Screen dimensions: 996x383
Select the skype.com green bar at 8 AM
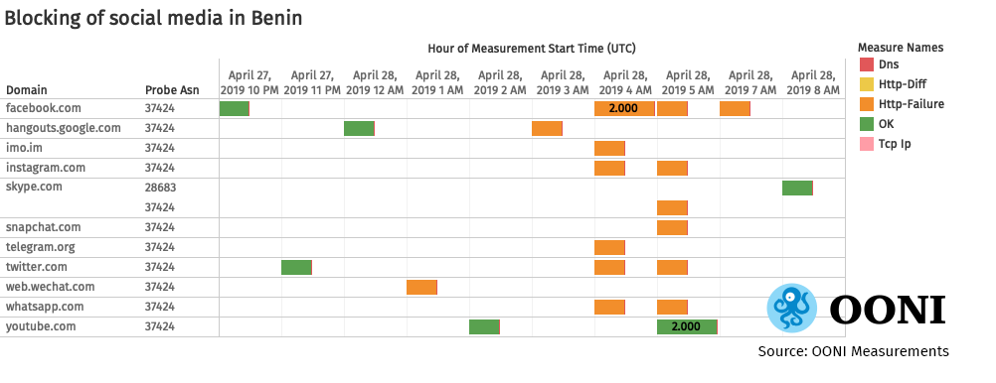(798, 188)
